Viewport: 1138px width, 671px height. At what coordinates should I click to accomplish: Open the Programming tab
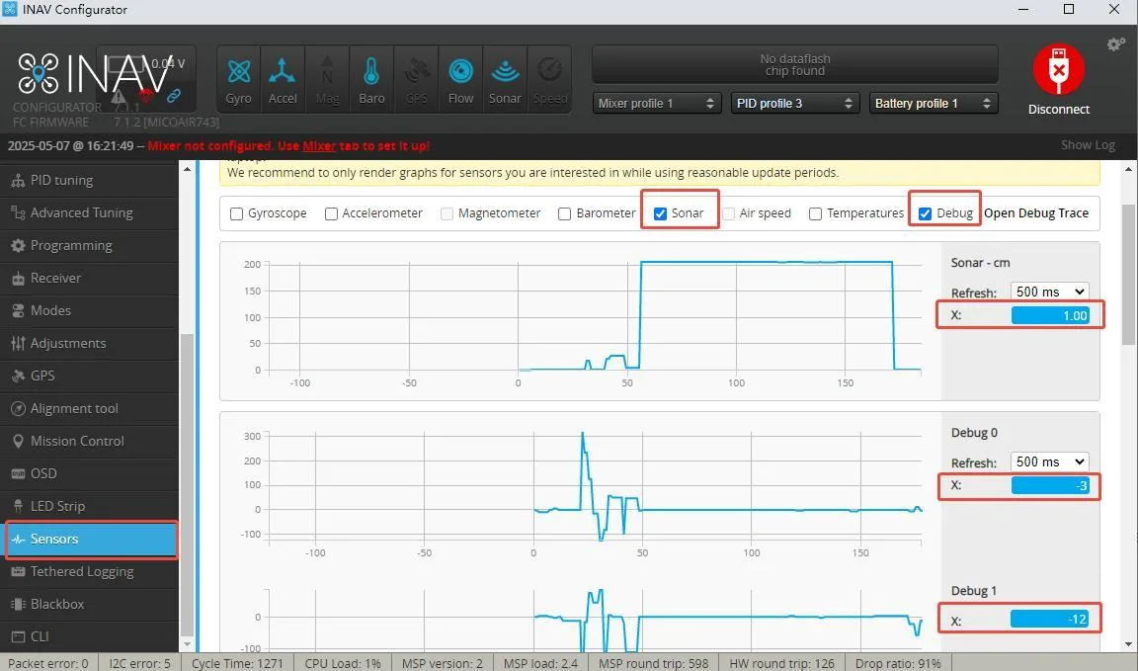[89, 245]
